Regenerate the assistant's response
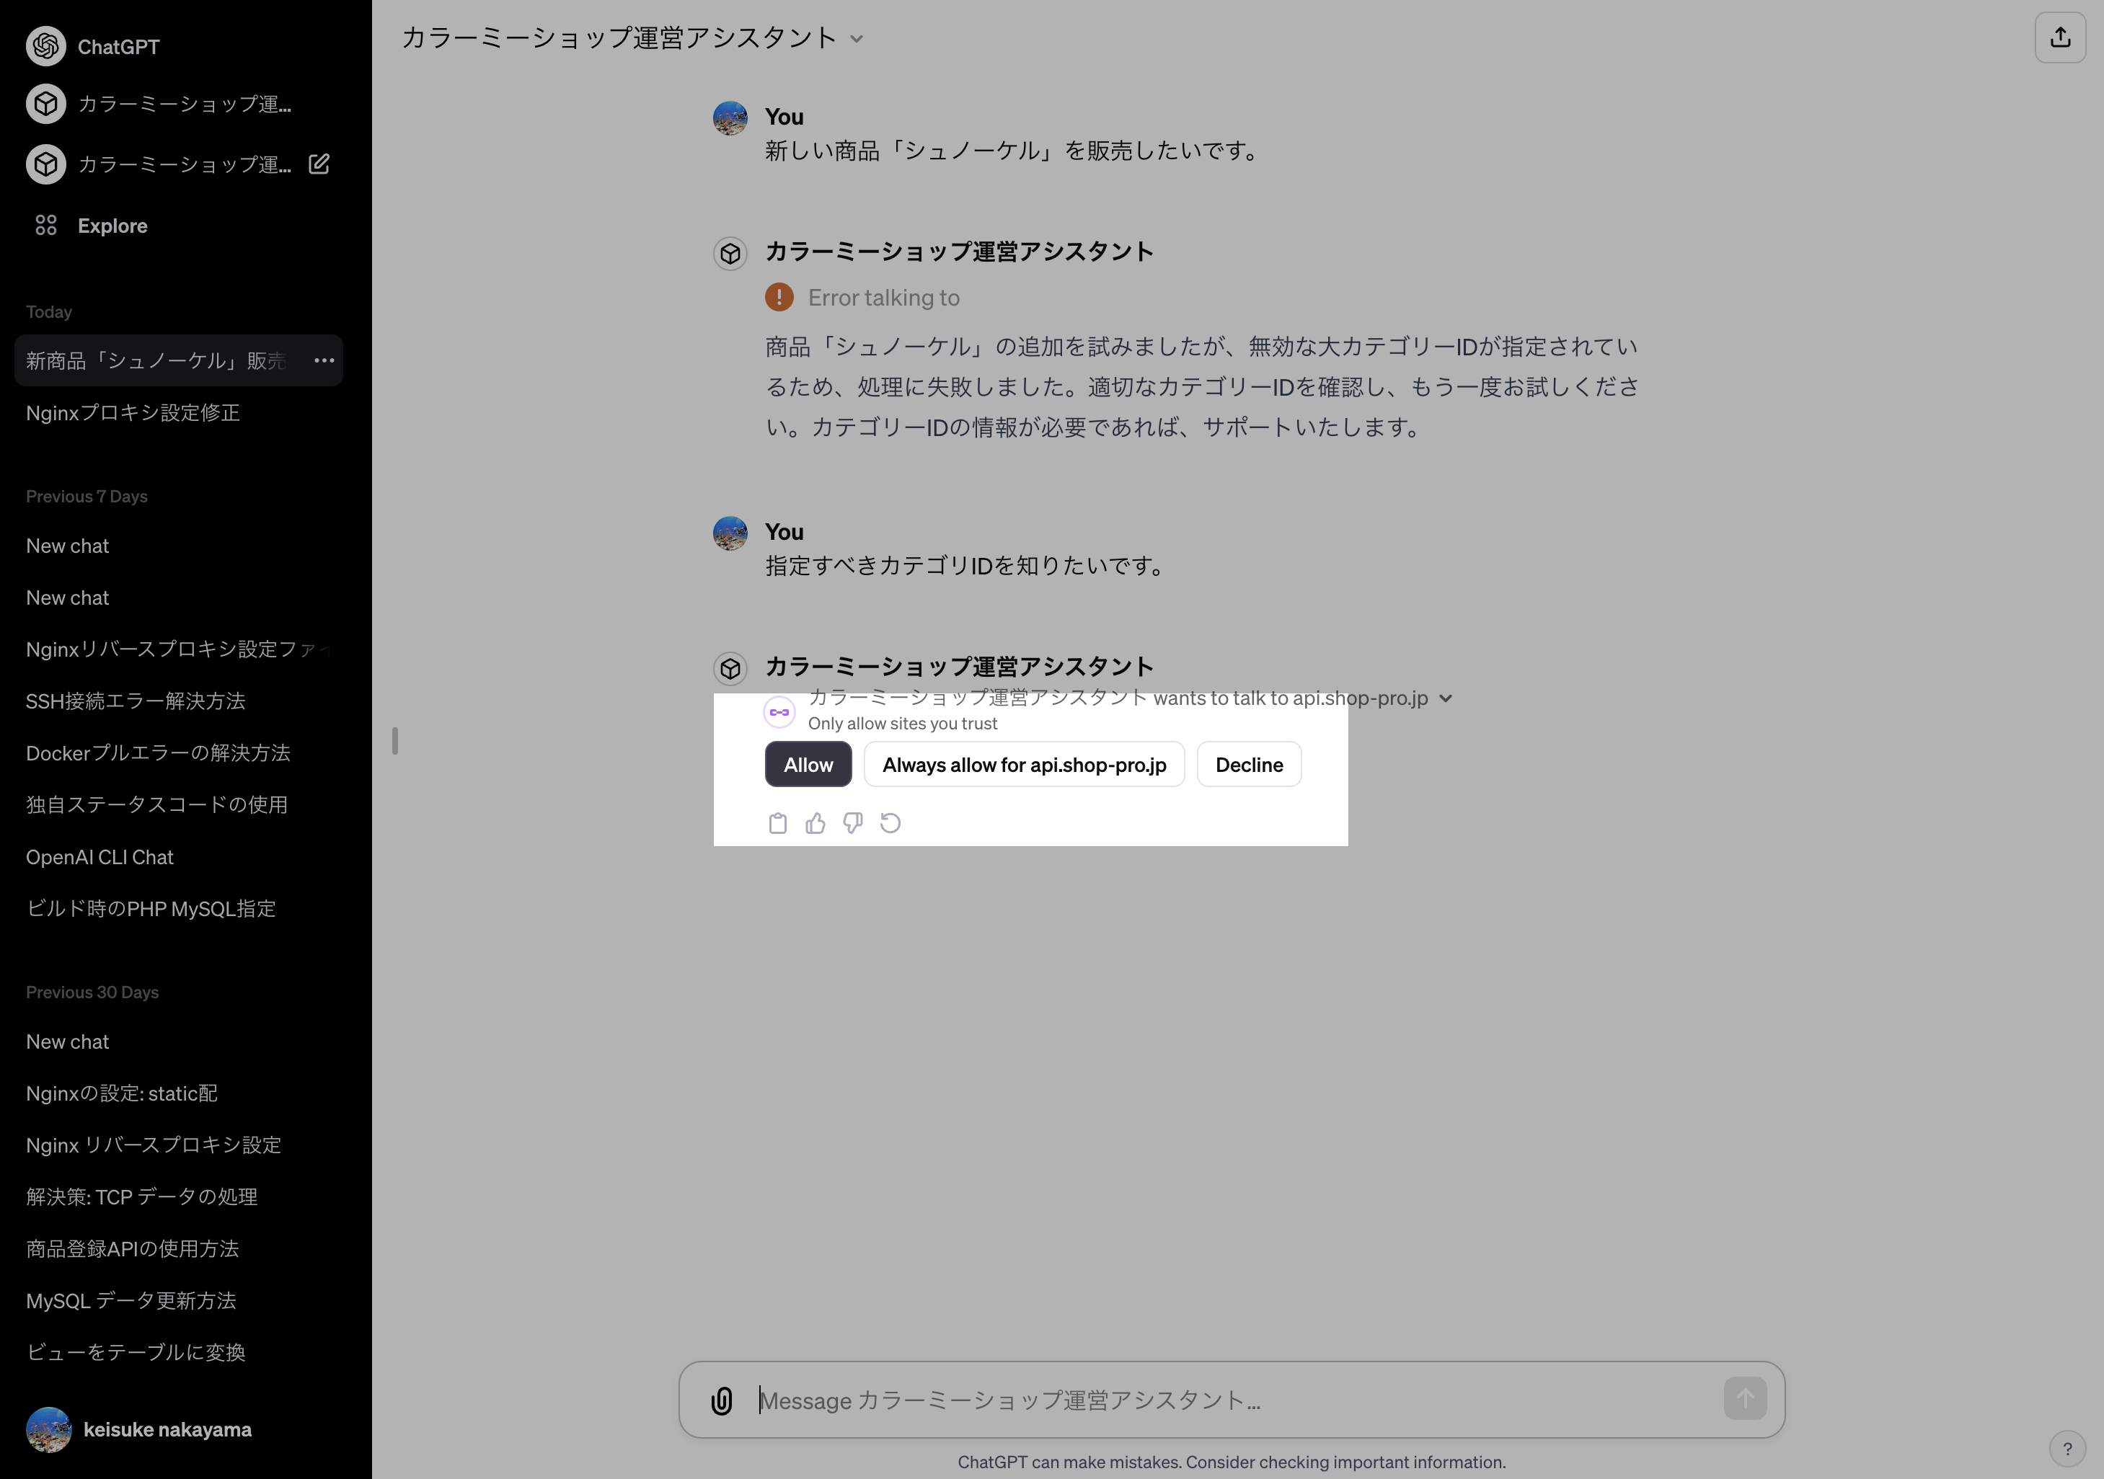Image resolution: width=2104 pixels, height=1479 pixels. 890,822
